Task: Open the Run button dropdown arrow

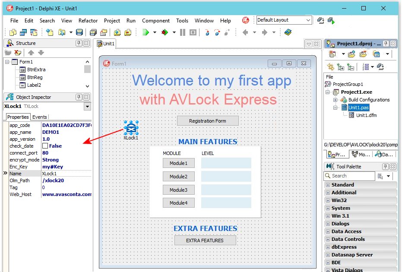Action: tap(155, 32)
